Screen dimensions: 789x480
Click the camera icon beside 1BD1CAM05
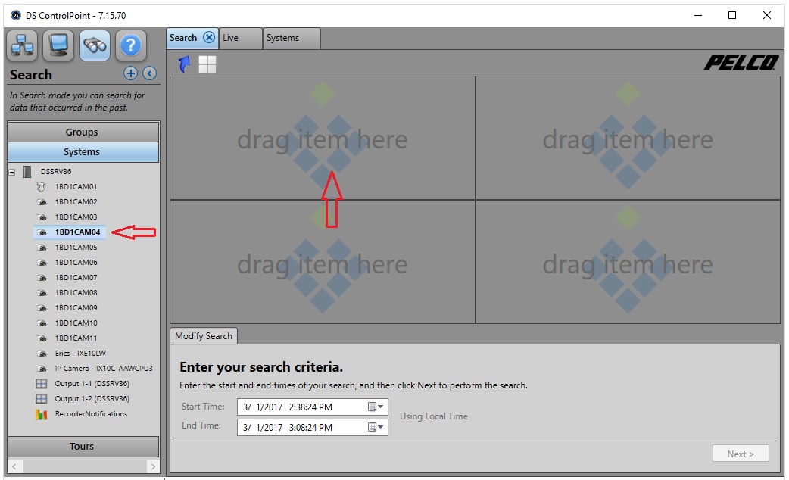click(42, 247)
